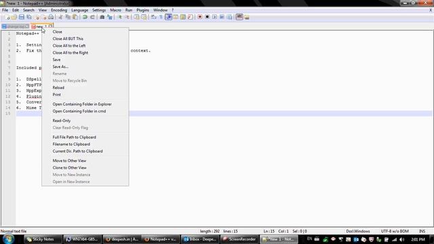Open Sticky Notes from the taskbar
The height and width of the screenshot is (244, 434).
pyautogui.click(x=43, y=239)
